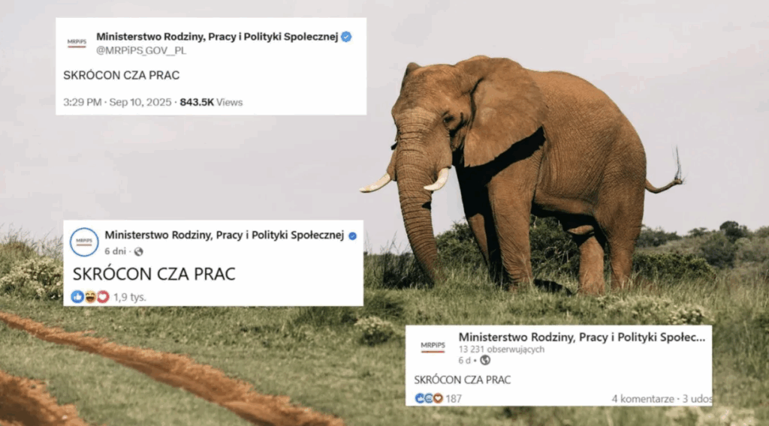This screenshot has width=769, height=426.
Task: Open the 187 reactions count on LinkedIn
Action: pyautogui.click(x=454, y=398)
